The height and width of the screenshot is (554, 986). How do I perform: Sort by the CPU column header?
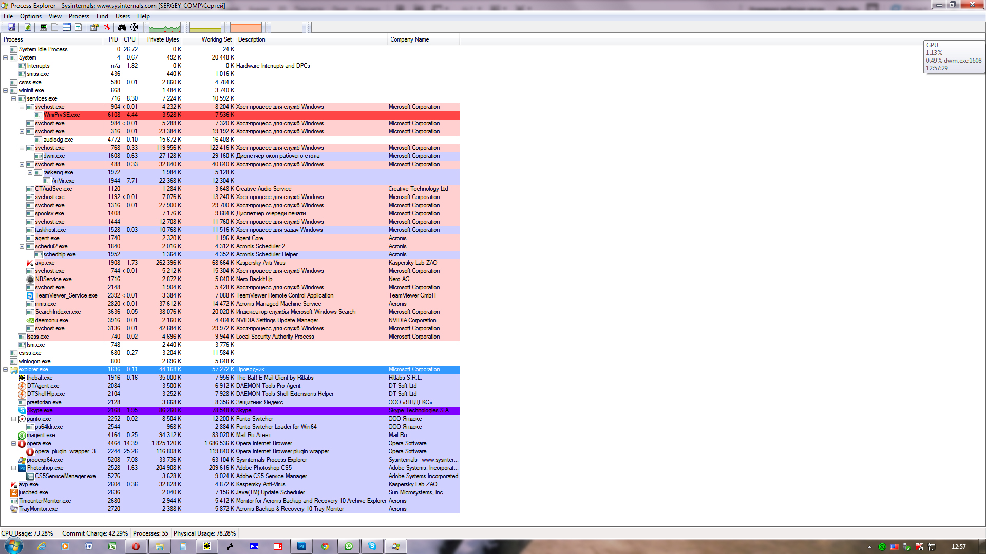[x=130, y=39]
